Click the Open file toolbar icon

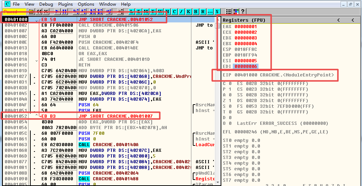pyautogui.click(x=31, y=11)
